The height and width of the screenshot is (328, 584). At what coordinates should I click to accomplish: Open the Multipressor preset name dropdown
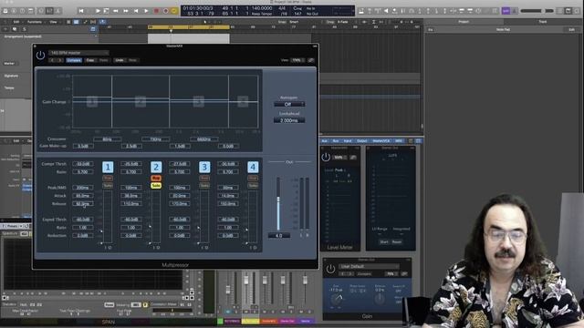(x=79, y=53)
